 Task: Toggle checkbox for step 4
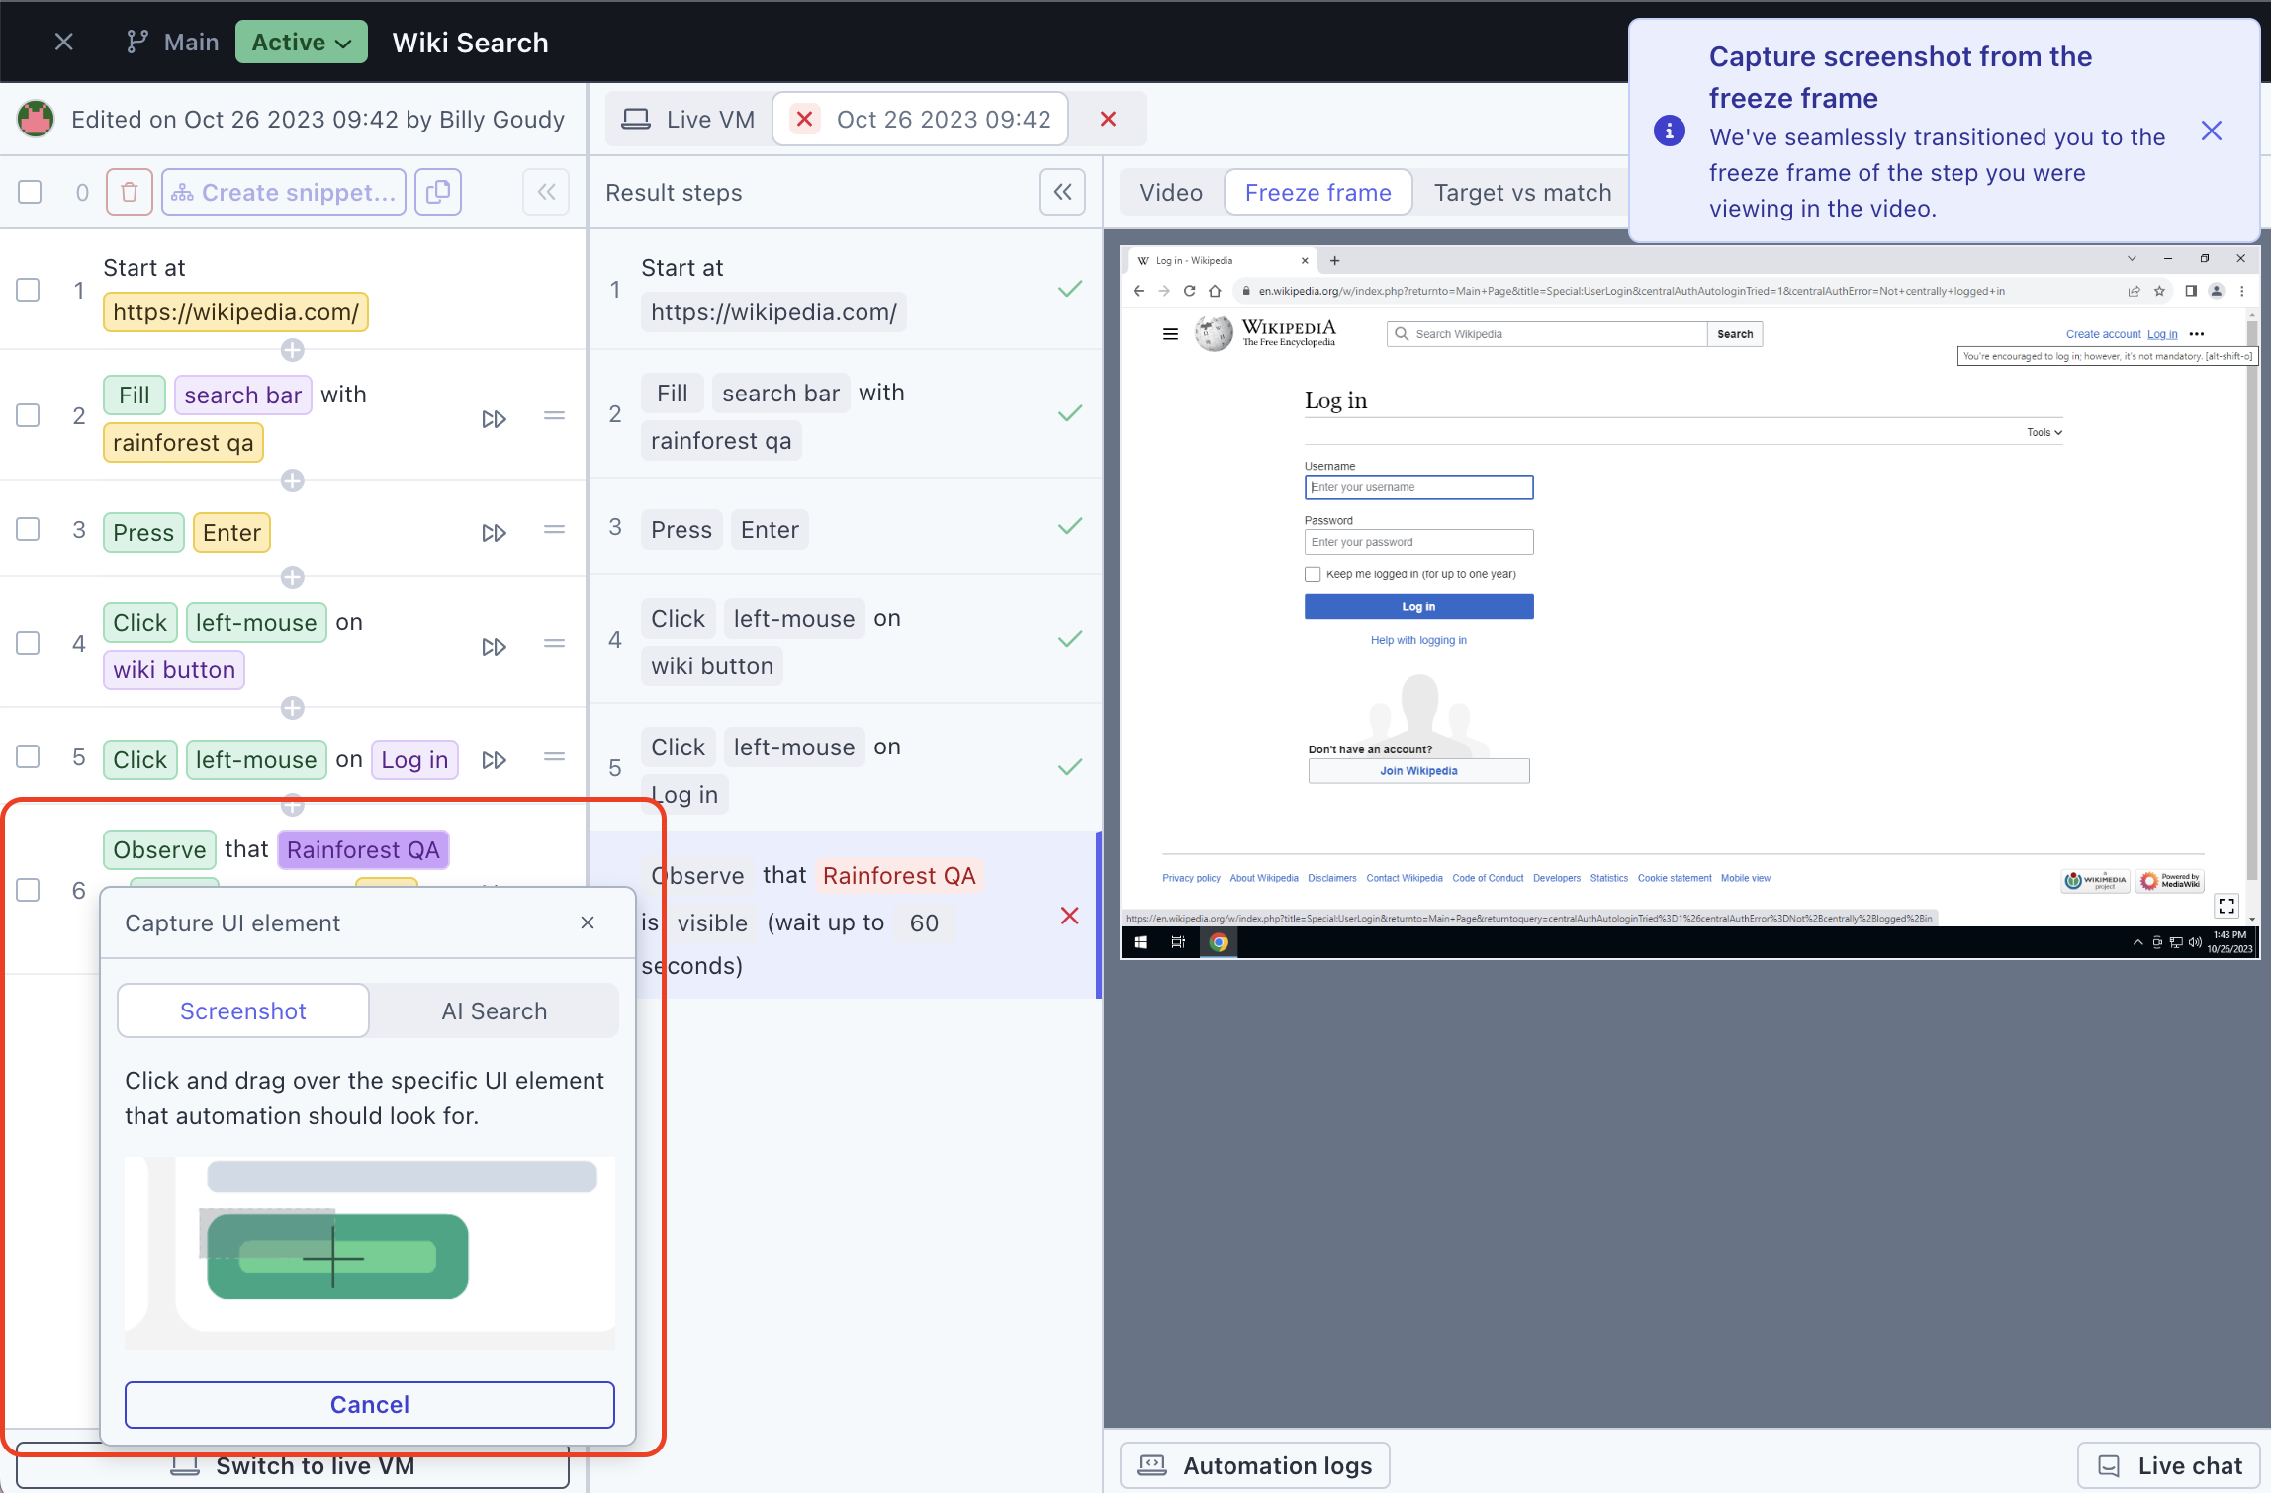(29, 643)
